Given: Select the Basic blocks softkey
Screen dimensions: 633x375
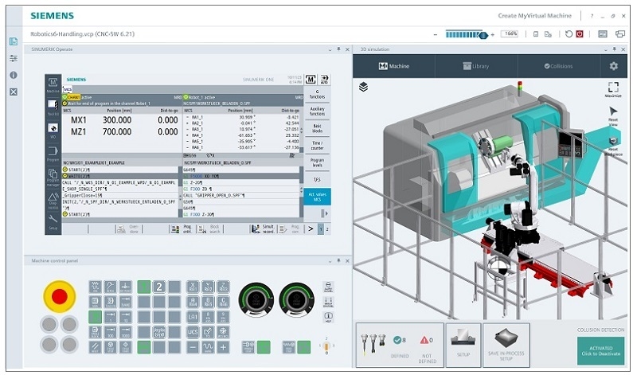Looking at the screenshot, I should tap(318, 128).
